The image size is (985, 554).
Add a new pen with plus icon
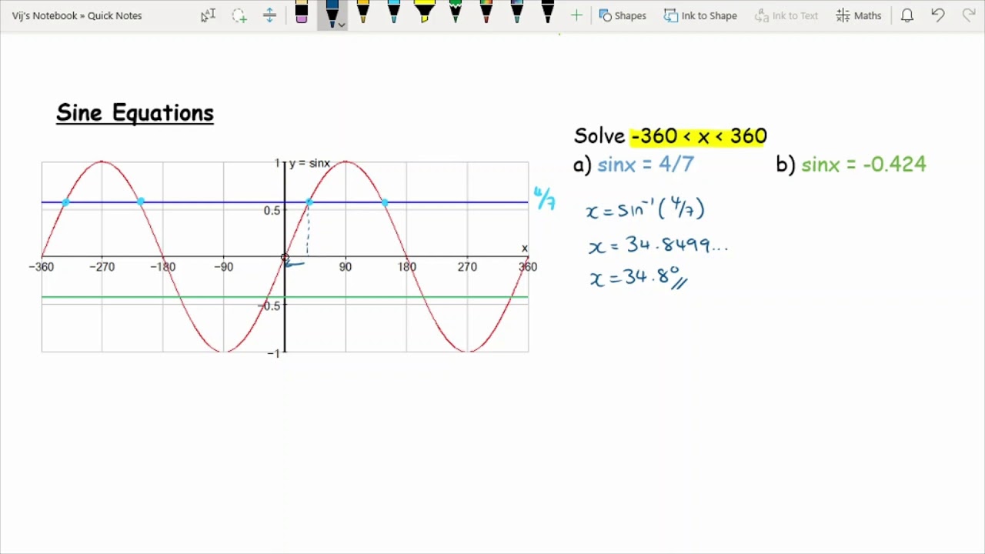point(576,15)
